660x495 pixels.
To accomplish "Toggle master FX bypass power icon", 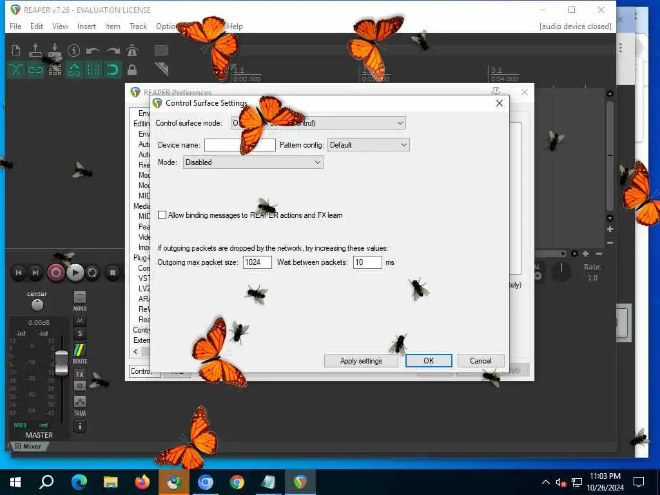I will coord(79,385).
